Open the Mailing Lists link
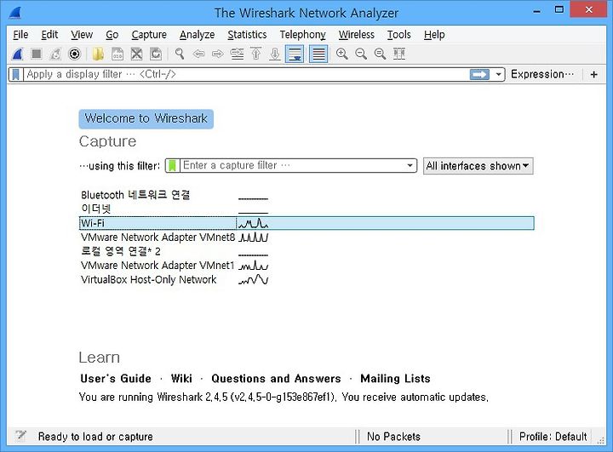The image size is (613, 452). pos(395,379)
